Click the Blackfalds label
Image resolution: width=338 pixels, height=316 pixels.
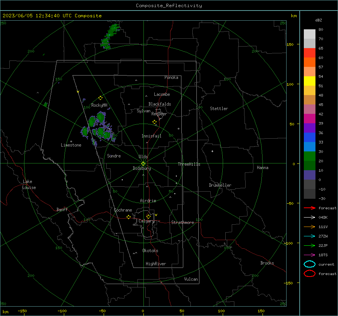tap(160, 104)
